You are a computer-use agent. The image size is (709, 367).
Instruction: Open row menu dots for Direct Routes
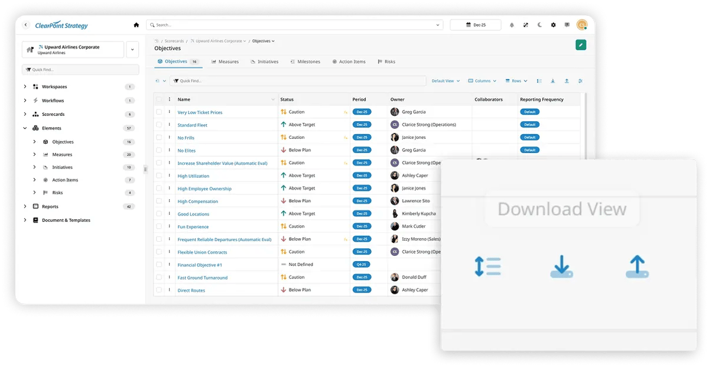click(x=170, y=290)
